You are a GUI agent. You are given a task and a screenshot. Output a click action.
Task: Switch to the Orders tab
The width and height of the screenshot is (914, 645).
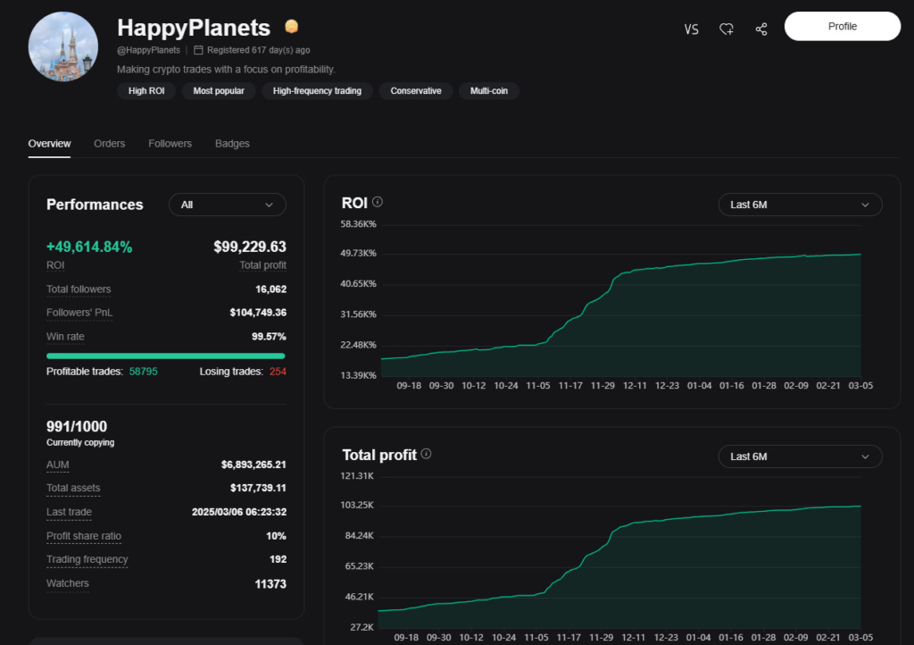(x=110, y=144)
